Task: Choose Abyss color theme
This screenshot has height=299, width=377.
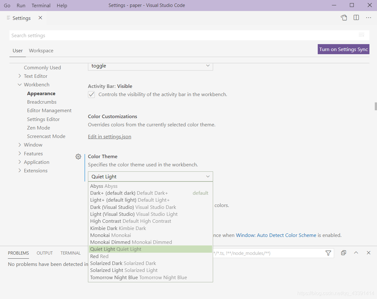Action: pyautogui.click(x=150, y=186)
